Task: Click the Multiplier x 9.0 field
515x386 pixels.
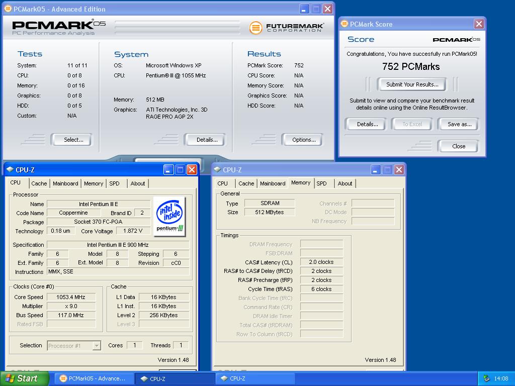Action: point(71,306)
